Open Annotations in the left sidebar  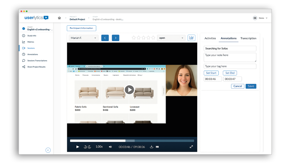32,54
